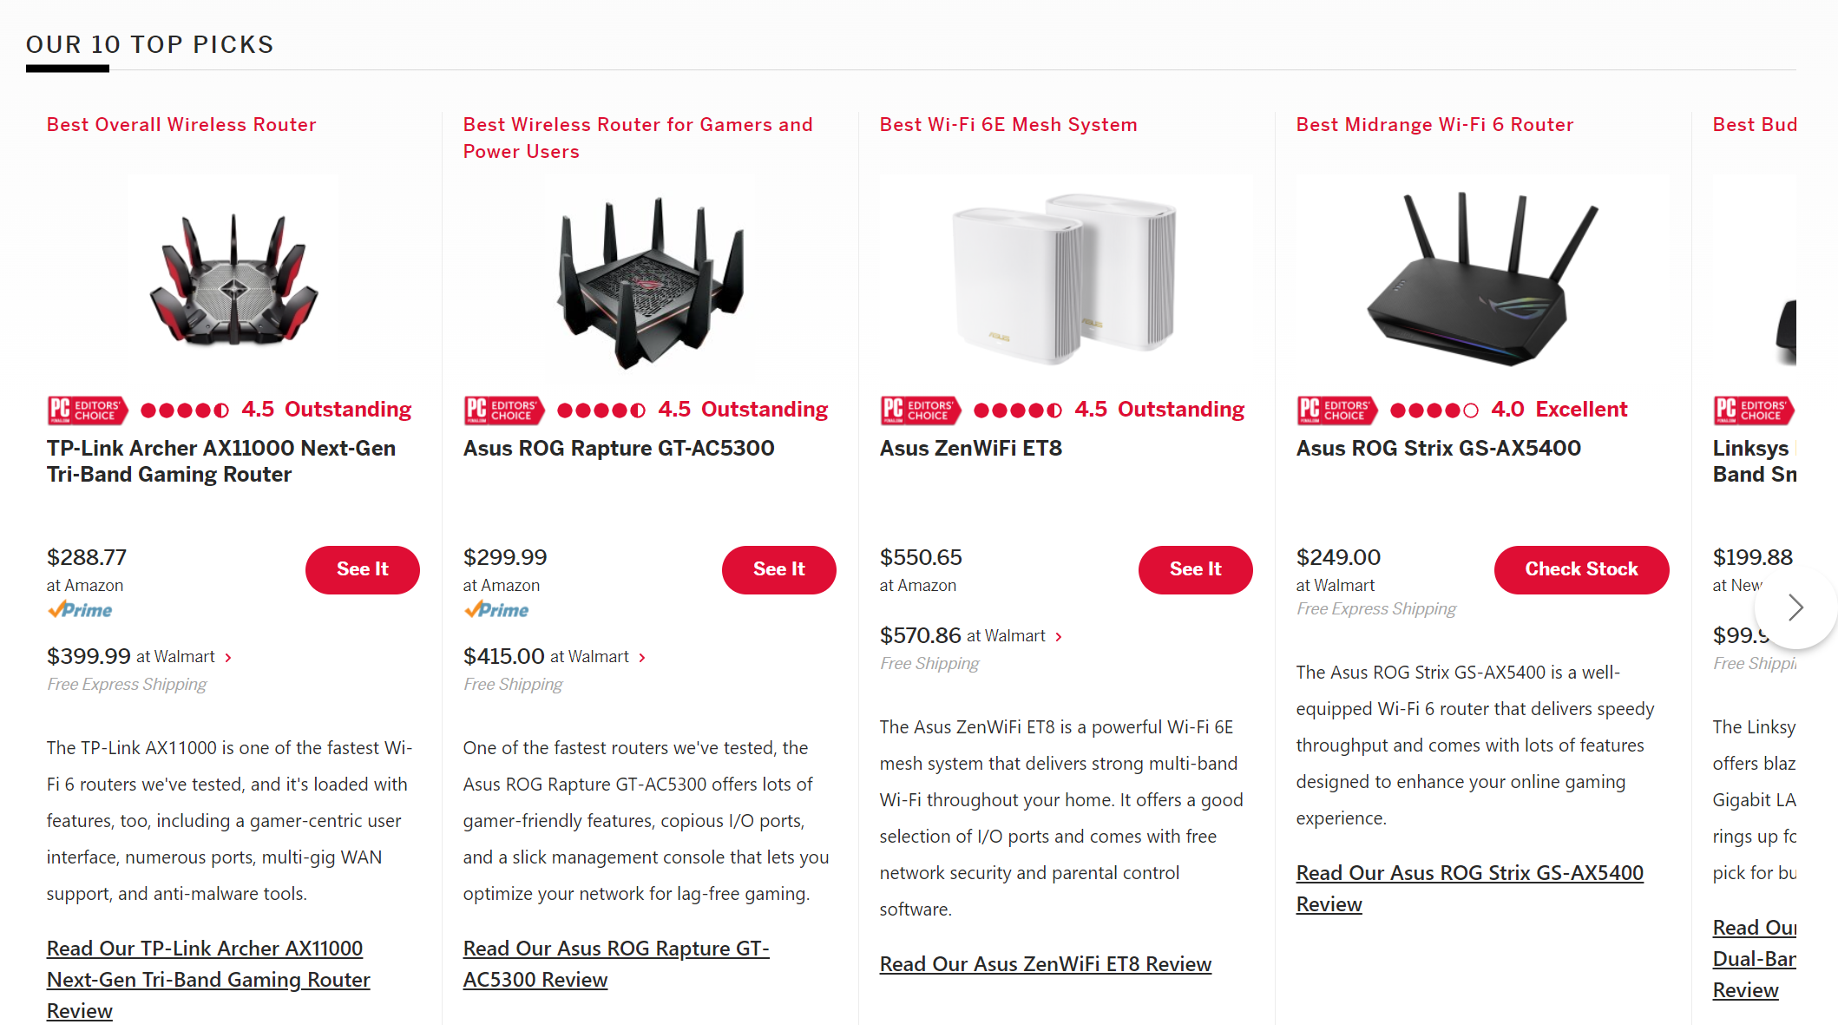Advance carousel with the next arrow button

[1795, 607]
